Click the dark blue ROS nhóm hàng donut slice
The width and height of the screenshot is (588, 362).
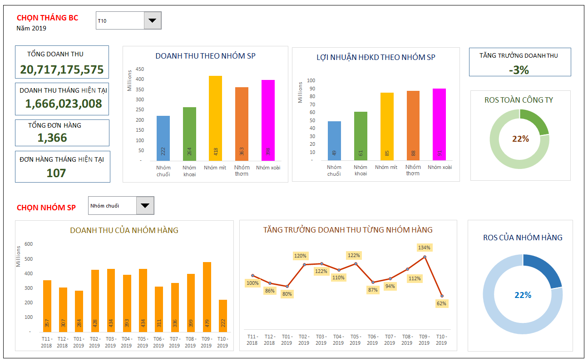coord(543,271)
